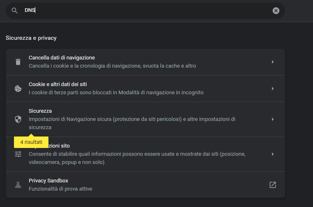Open the Sicurezza settings entry
This screenshot has height=207, width=313.
coord(40,111)
